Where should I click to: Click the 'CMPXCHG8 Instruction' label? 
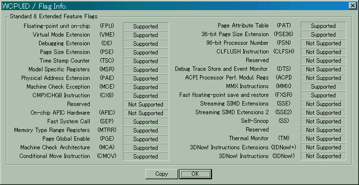(61, 95)
